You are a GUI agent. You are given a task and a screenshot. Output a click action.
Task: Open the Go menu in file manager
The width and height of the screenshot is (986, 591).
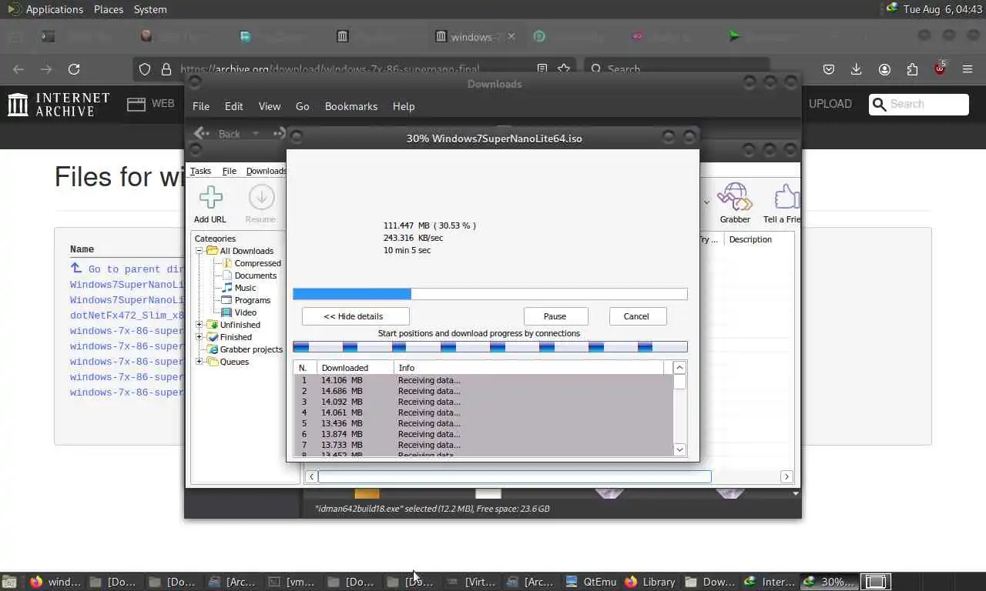click(302, 106)
